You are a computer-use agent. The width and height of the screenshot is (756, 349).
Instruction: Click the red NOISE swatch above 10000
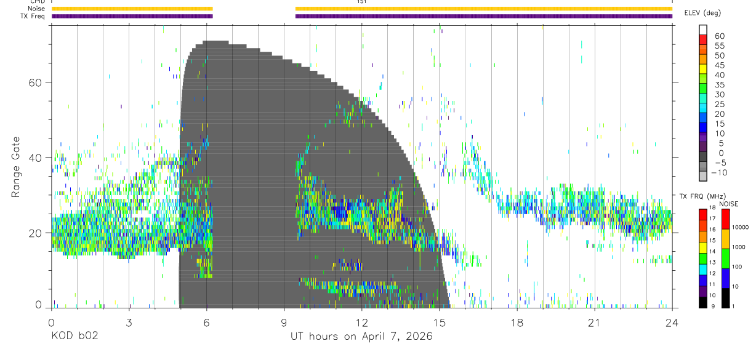(725, 219)
